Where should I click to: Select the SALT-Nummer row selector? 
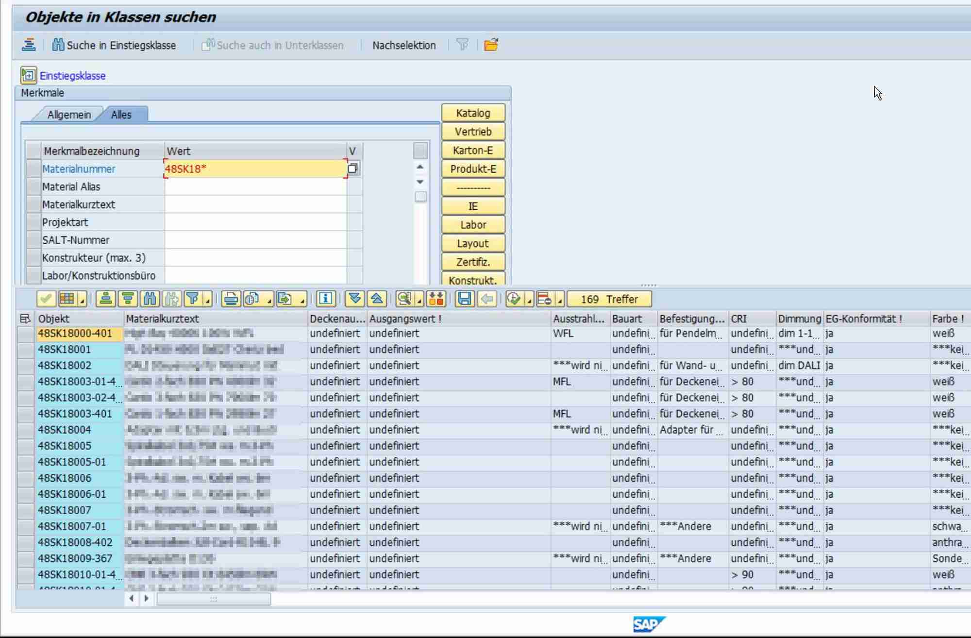tap(33, 240)
